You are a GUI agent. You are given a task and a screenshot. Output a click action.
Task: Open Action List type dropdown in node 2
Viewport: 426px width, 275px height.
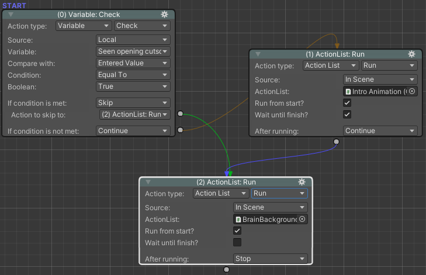tap(221, 193)
